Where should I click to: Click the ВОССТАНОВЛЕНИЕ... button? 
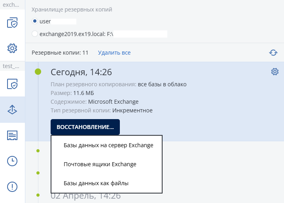(x=85, y=127)
